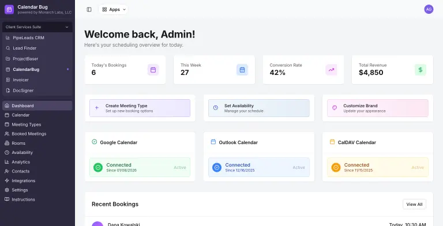Open the Contacts page
The width and height of the screenshot is (443, 226).
click(x=37, y=171)
